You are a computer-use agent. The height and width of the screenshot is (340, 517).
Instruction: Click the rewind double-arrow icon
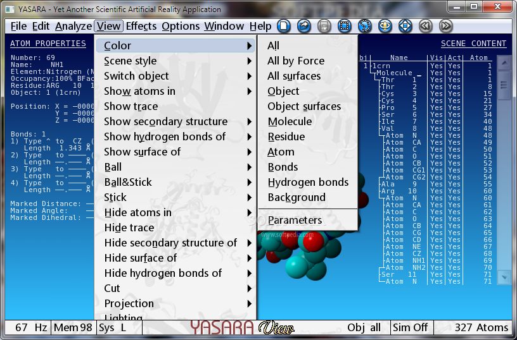click(425, 26)
